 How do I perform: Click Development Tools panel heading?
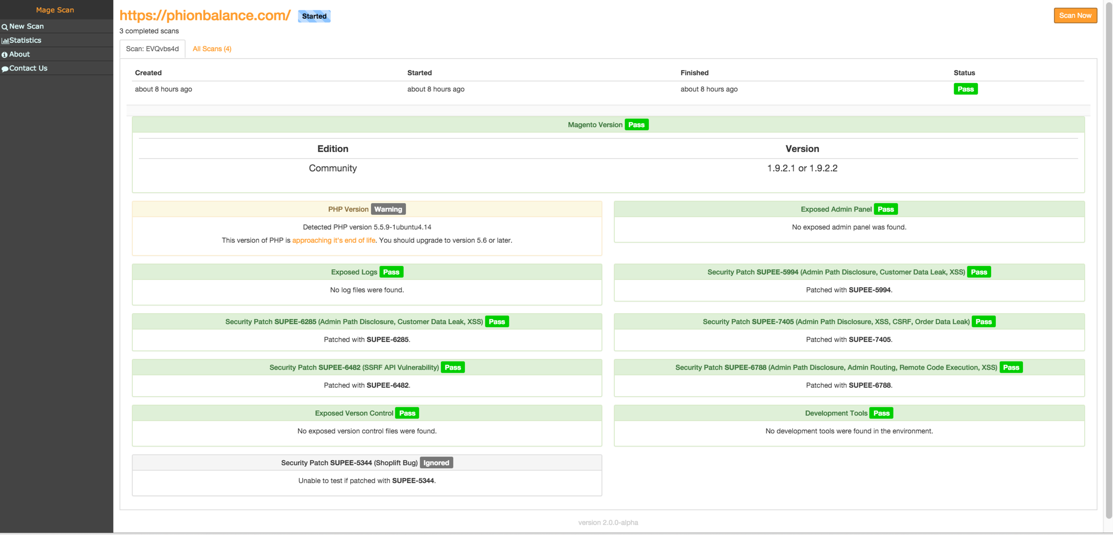tap(836, 413)
